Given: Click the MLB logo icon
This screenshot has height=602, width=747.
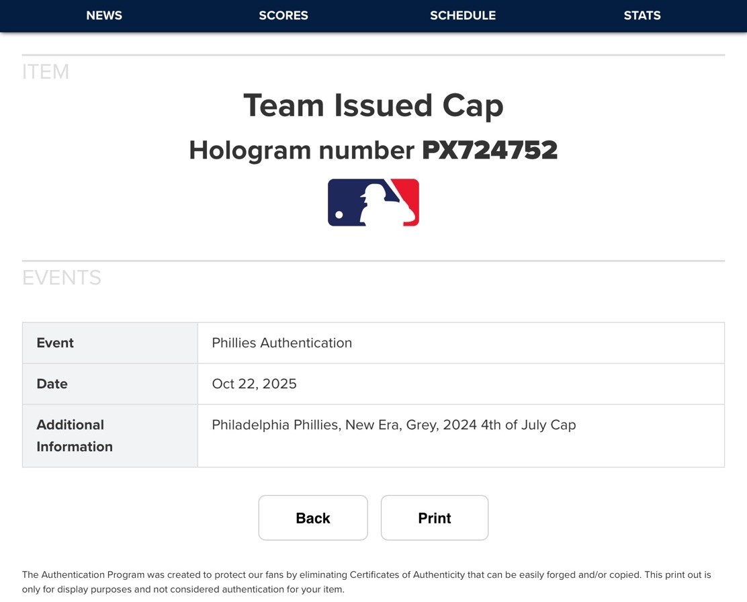Looking at the screenshot, I should [373, 202].
